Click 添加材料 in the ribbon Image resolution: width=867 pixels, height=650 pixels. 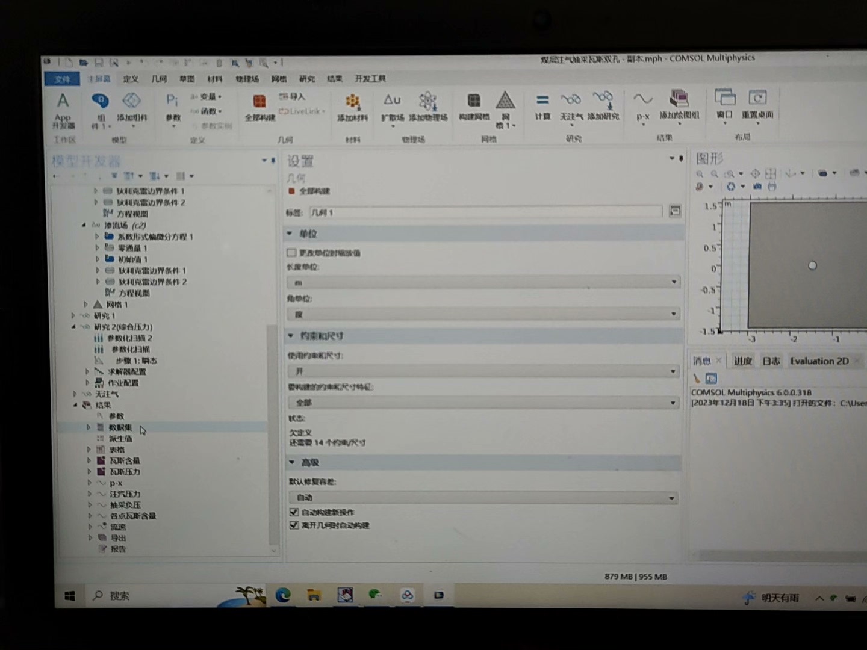point(352,108)
